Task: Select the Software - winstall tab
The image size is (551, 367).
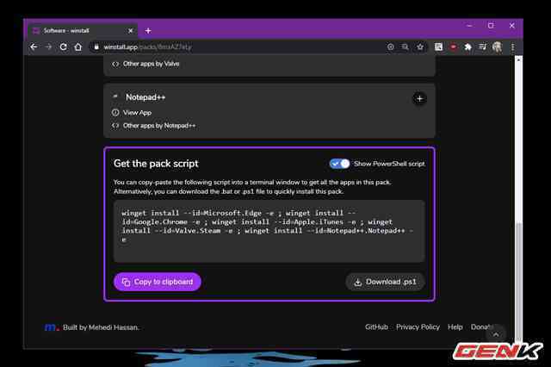Action: (x=82, y=31)
